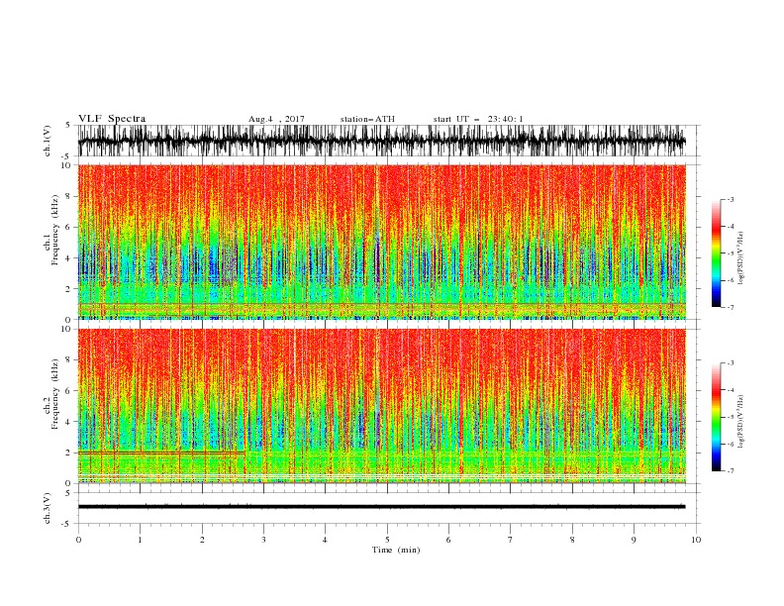
Task: Click the color scale bar beside ch.2 spectrogram
Action: pos(717,417)
